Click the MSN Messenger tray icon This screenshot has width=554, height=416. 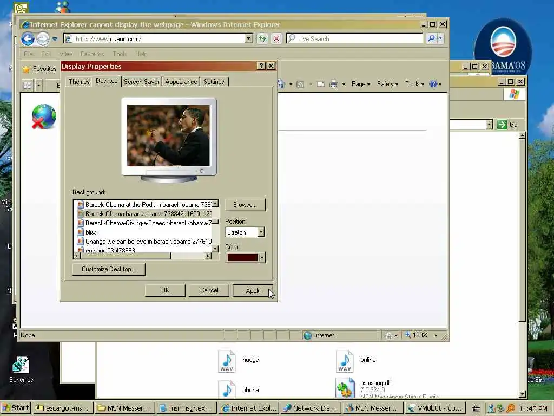(491, 408)
